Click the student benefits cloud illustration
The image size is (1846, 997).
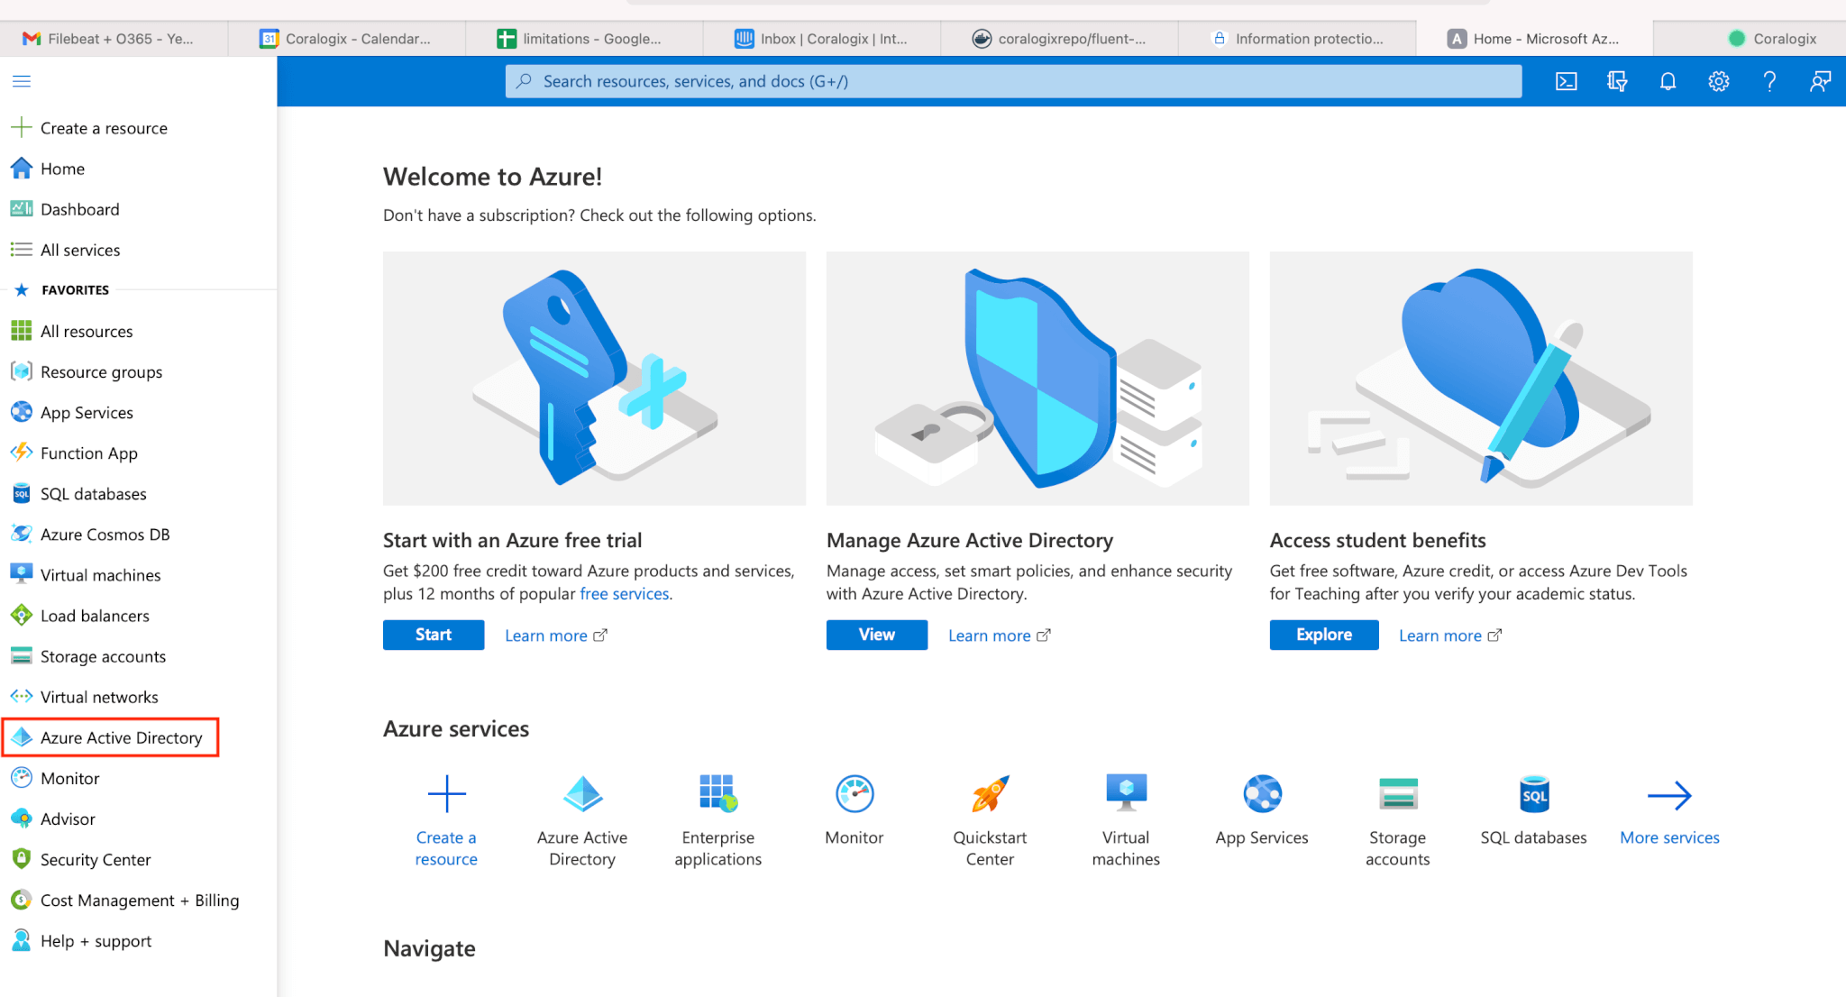(x=1481, y=378)
